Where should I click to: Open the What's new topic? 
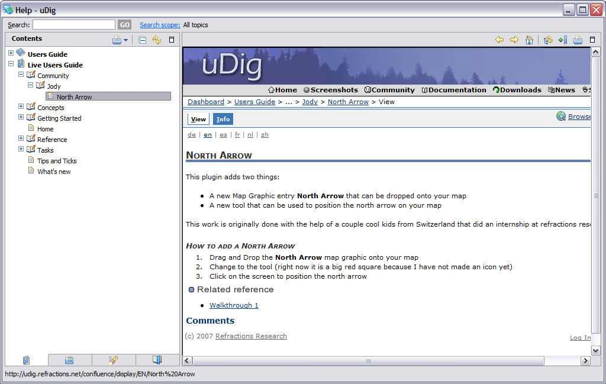pyautogui.click(x=54, y=172)
